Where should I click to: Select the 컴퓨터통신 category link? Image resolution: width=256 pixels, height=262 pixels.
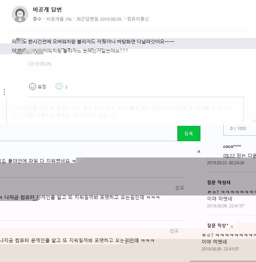[x=138, y=19]
